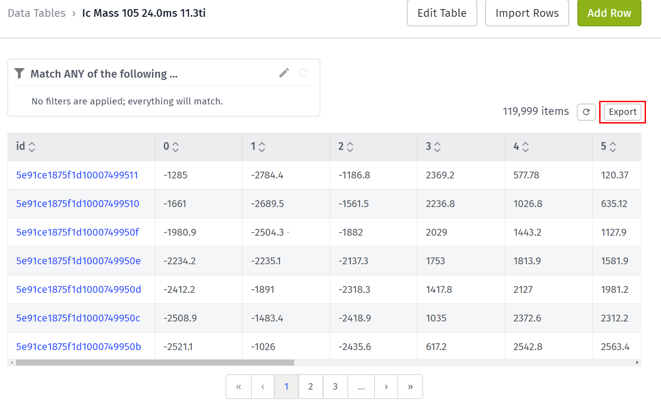Image resolution: width=661 pixels, height=405 pixels.
Task: Switch to page 2
Action: click(x=310, y=387)
